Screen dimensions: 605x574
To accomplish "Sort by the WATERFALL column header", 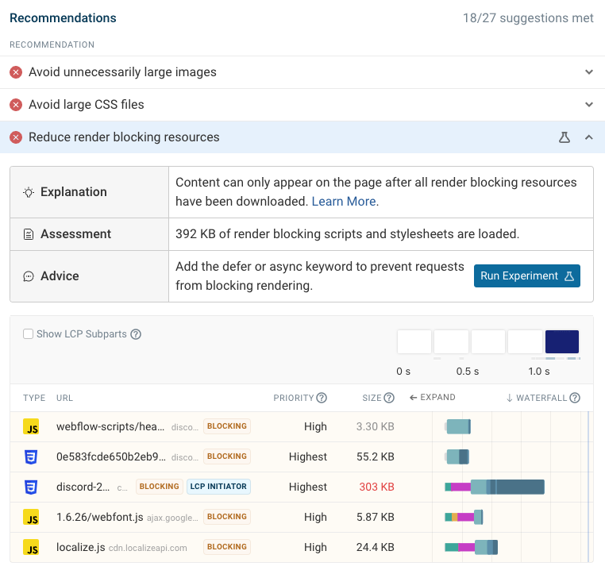I will point(537,398).
